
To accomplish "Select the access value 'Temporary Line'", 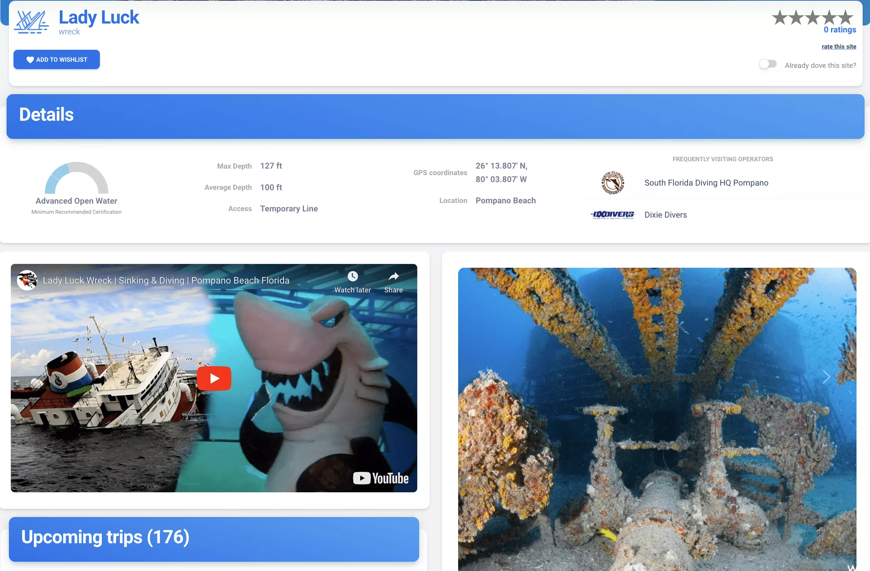I will pos(289,209).
